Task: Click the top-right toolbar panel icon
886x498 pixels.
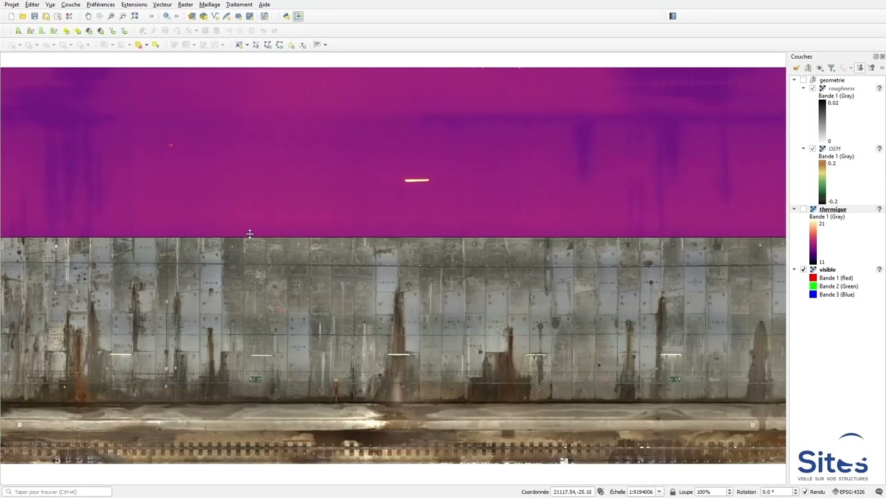Action: coord(672,16)
